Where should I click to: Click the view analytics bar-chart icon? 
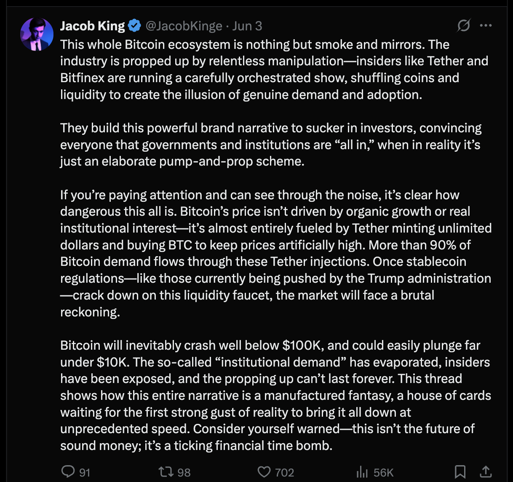click(362, 472)
